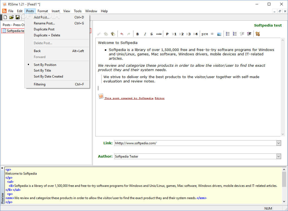Click the Decrease indent icon

242,34
